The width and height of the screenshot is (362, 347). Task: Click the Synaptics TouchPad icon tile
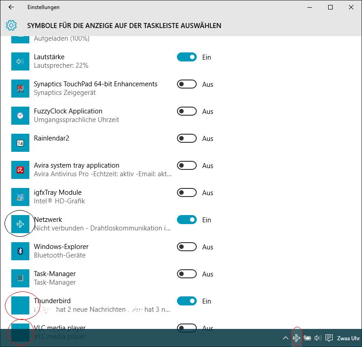20,89
